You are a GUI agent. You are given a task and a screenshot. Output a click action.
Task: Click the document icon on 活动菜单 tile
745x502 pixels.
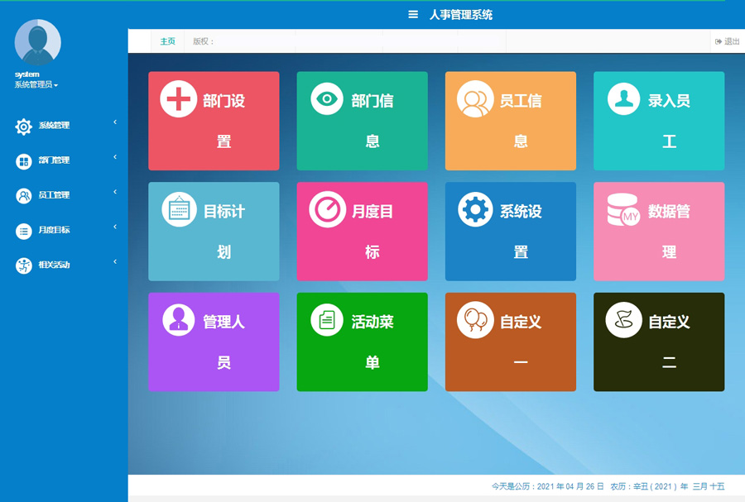[x=327, y=321]
